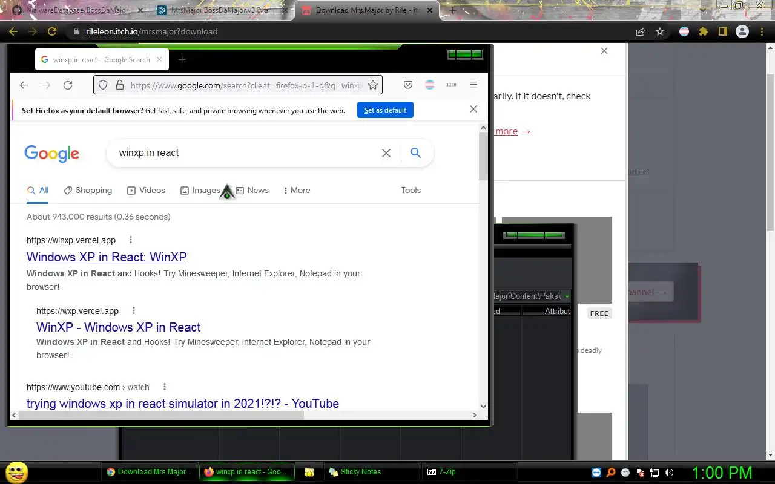Close the itch.io download popup
Image resolution: width=775 pixels, height=484 pixels.
click(604, 51)
